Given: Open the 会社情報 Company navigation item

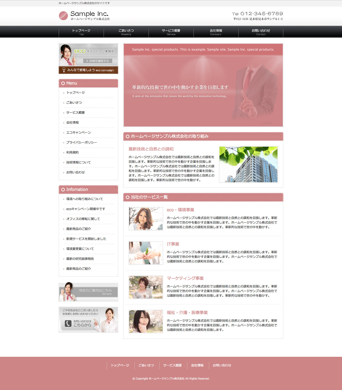Looking at the screenshot, I should tap(216, 32).
